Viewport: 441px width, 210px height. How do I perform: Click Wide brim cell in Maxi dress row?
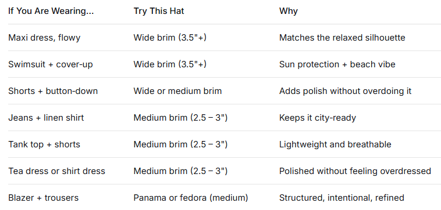point(170,38)
